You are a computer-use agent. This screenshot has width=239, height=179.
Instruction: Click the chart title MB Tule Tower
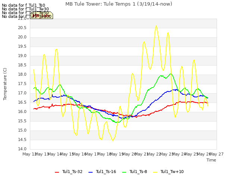119,4
